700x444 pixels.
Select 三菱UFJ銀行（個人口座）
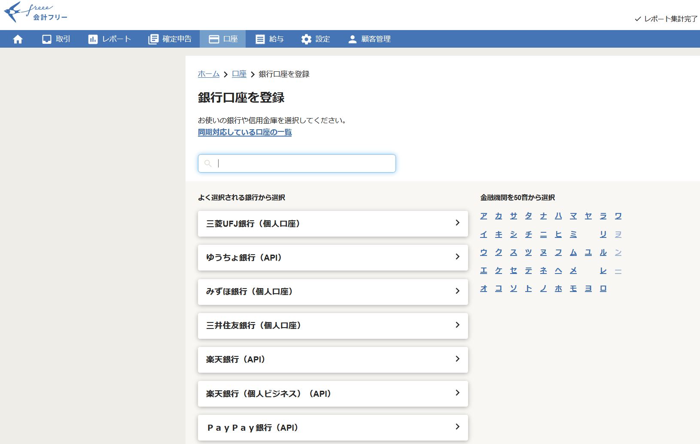333,223
